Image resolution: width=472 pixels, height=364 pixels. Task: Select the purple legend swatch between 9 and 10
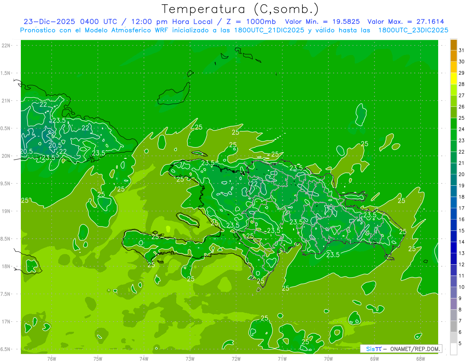454,293
